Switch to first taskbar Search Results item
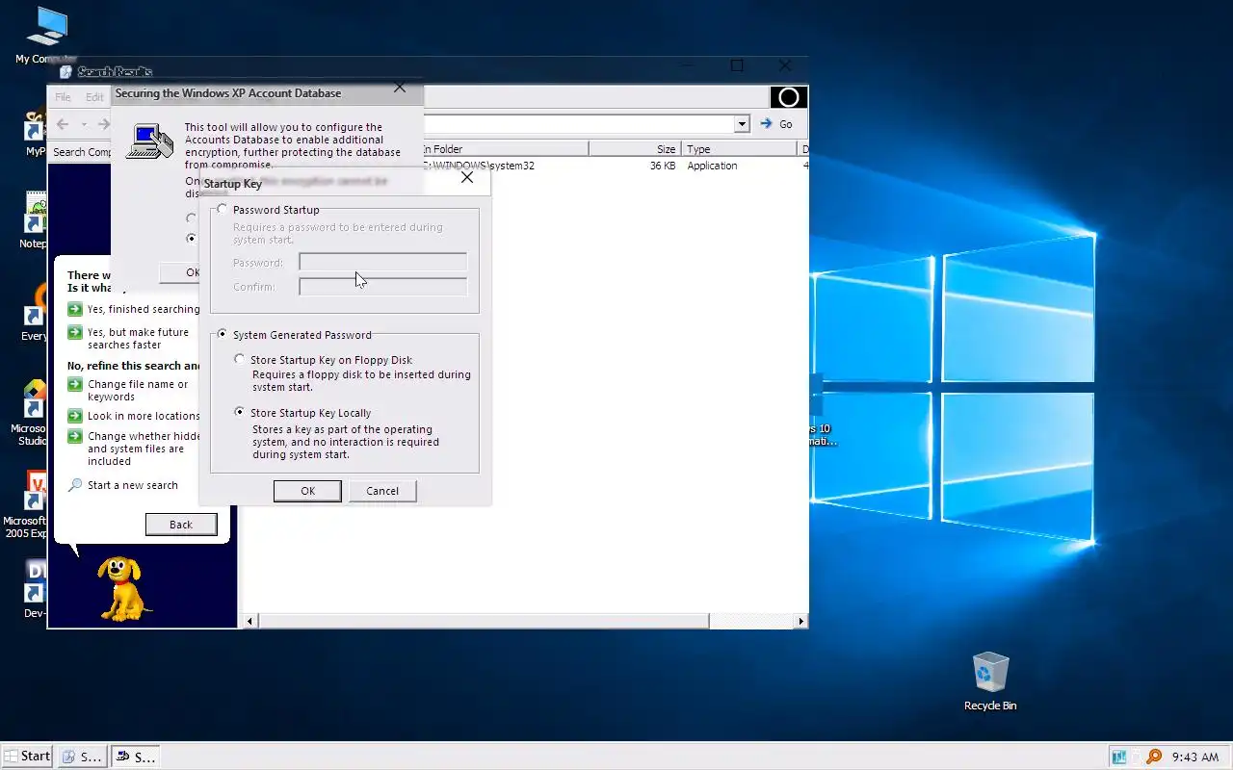The image size is (1233, 770). [82, 757]
